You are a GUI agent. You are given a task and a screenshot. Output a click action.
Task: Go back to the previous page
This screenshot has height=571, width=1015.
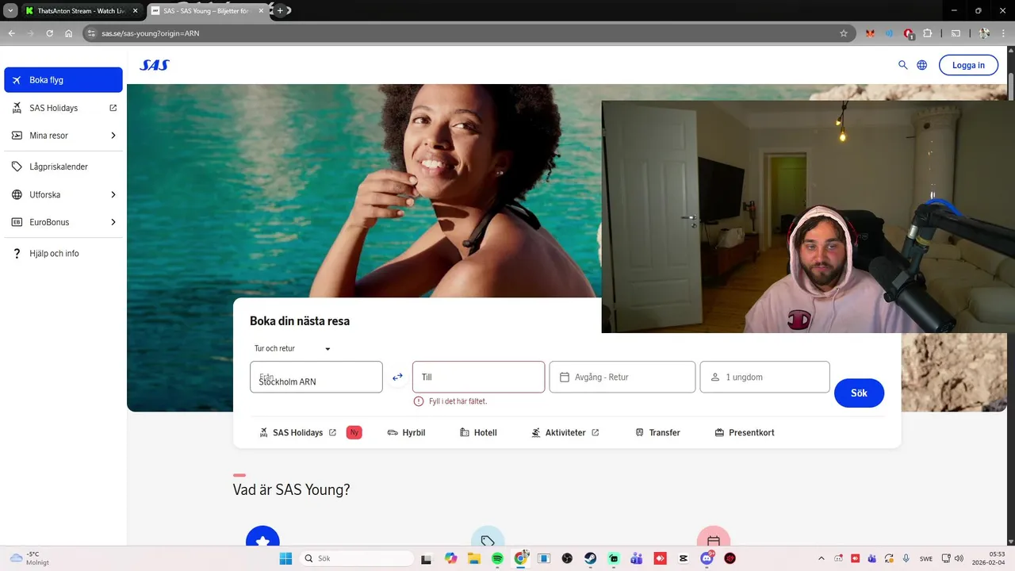pyautogui.click(x=11, y=33)
